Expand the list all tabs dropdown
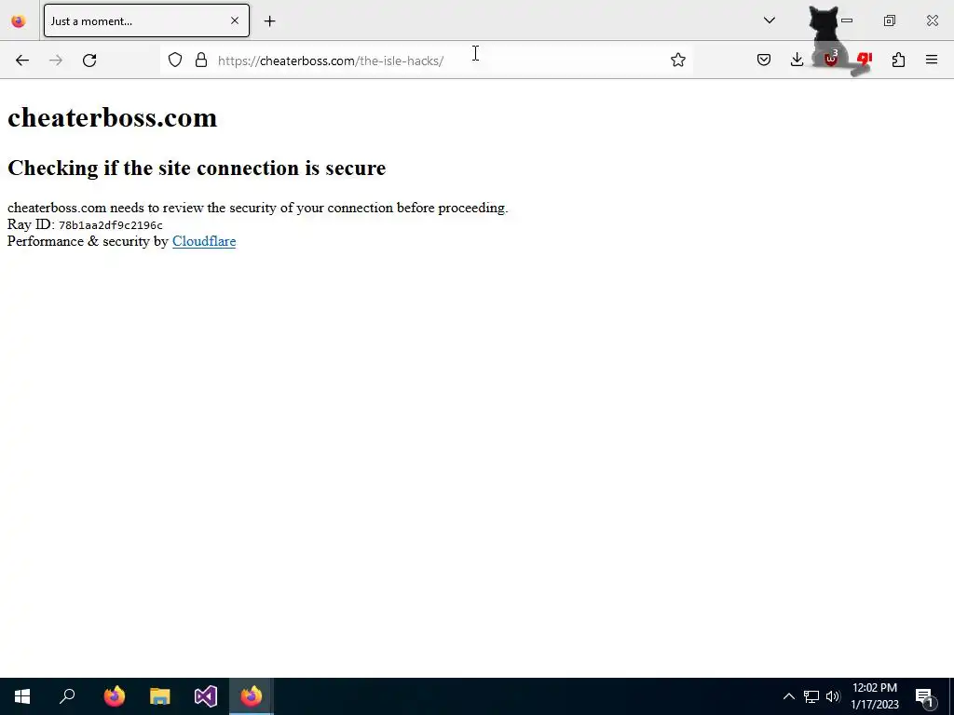The height and width of the screenshot is (715, 954). 769,20
